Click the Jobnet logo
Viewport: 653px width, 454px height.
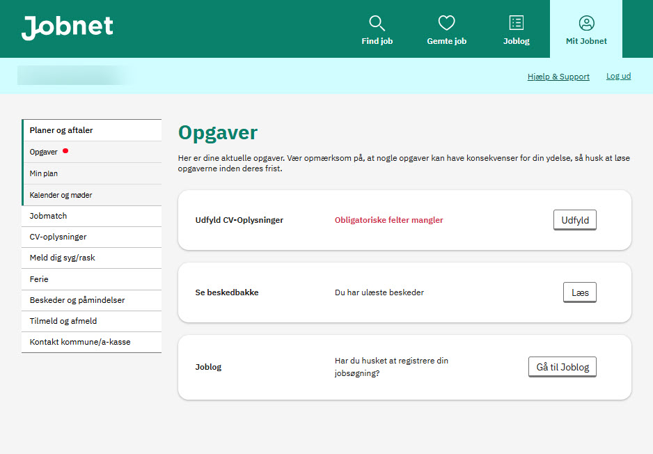click(x=67, y=27)
